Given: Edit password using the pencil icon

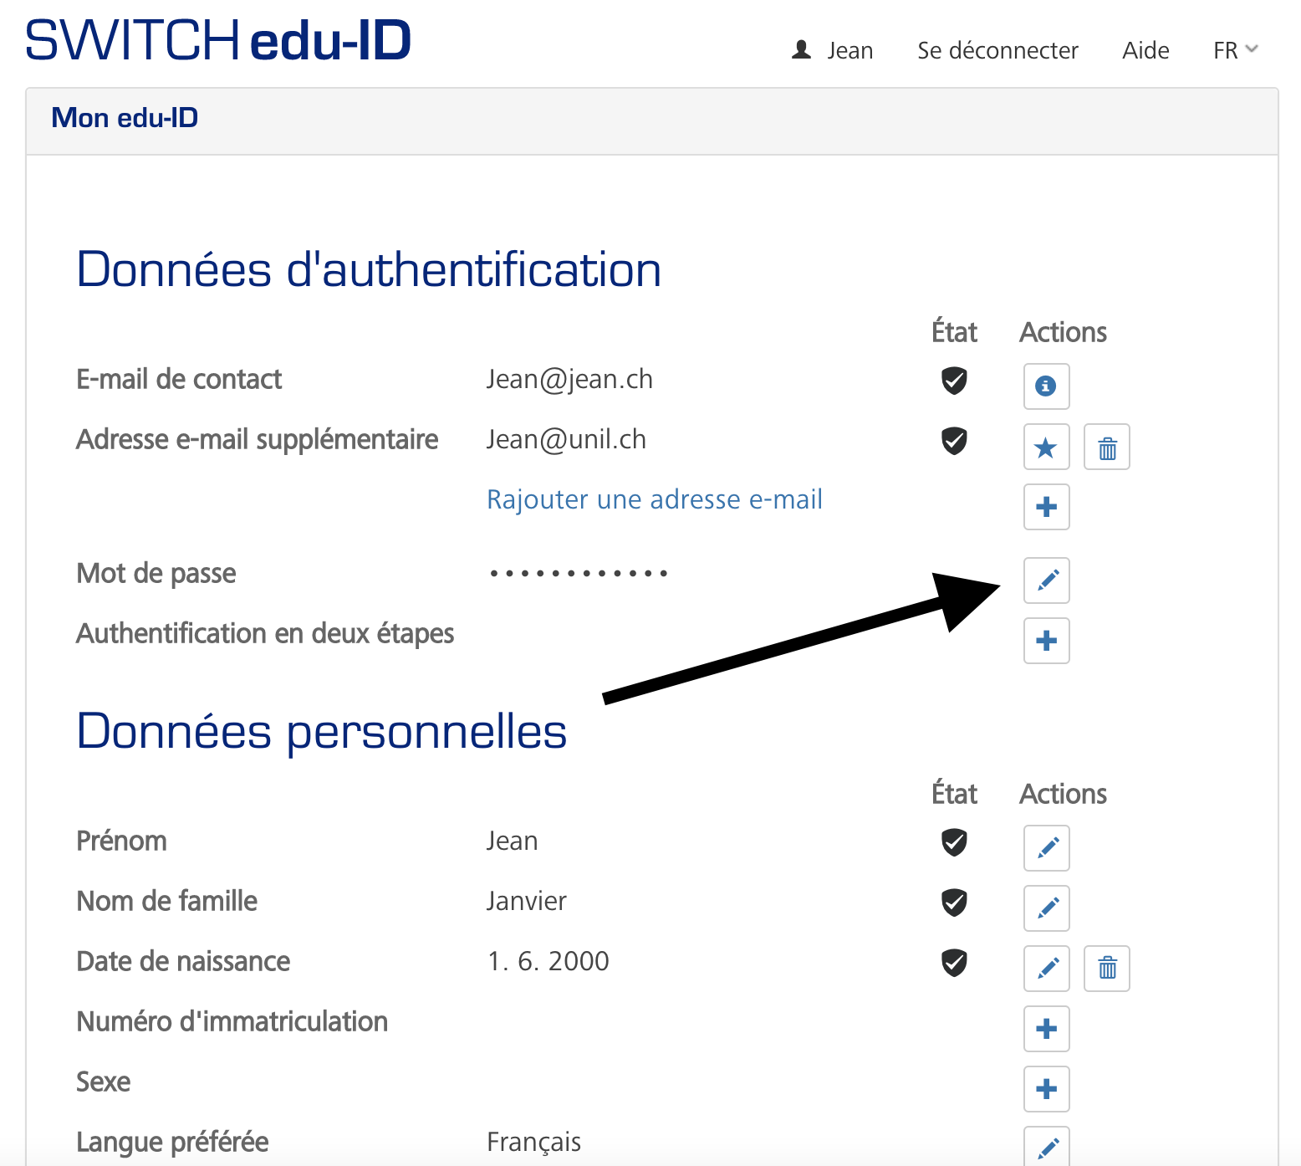Looking at the screenshot, I should pos(1046,580).
